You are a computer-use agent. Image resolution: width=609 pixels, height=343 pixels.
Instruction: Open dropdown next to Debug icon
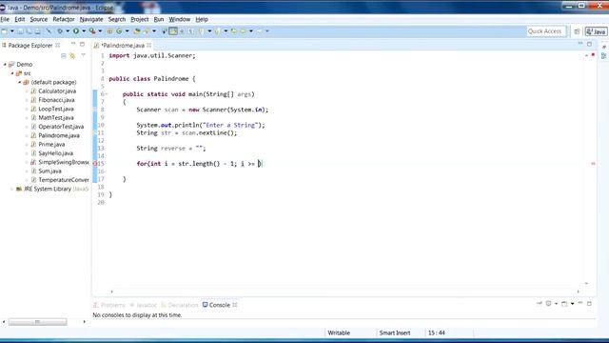pos(68,31)
